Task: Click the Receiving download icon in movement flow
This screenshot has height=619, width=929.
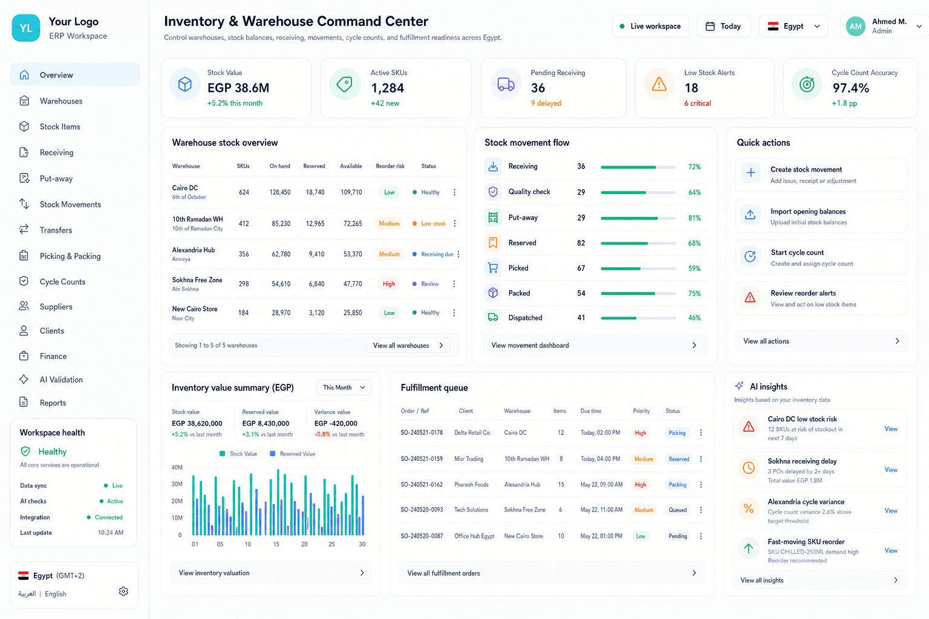Action: [x=493, y=166]
